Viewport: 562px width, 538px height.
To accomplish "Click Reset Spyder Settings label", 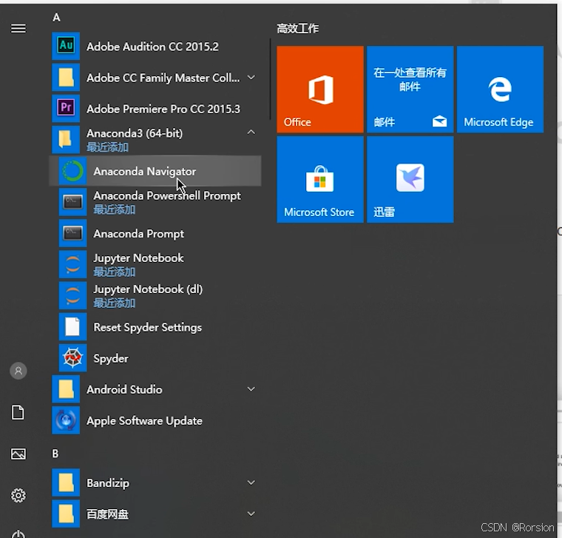I will tap(147, 328).
